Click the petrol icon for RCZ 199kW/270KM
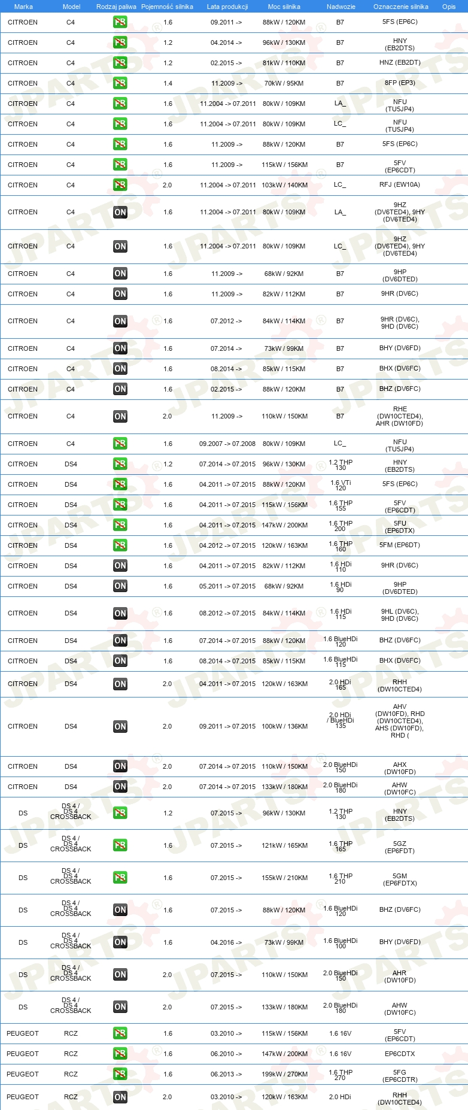Screen dimensions: 468x1110 [x=120, y=1074]
